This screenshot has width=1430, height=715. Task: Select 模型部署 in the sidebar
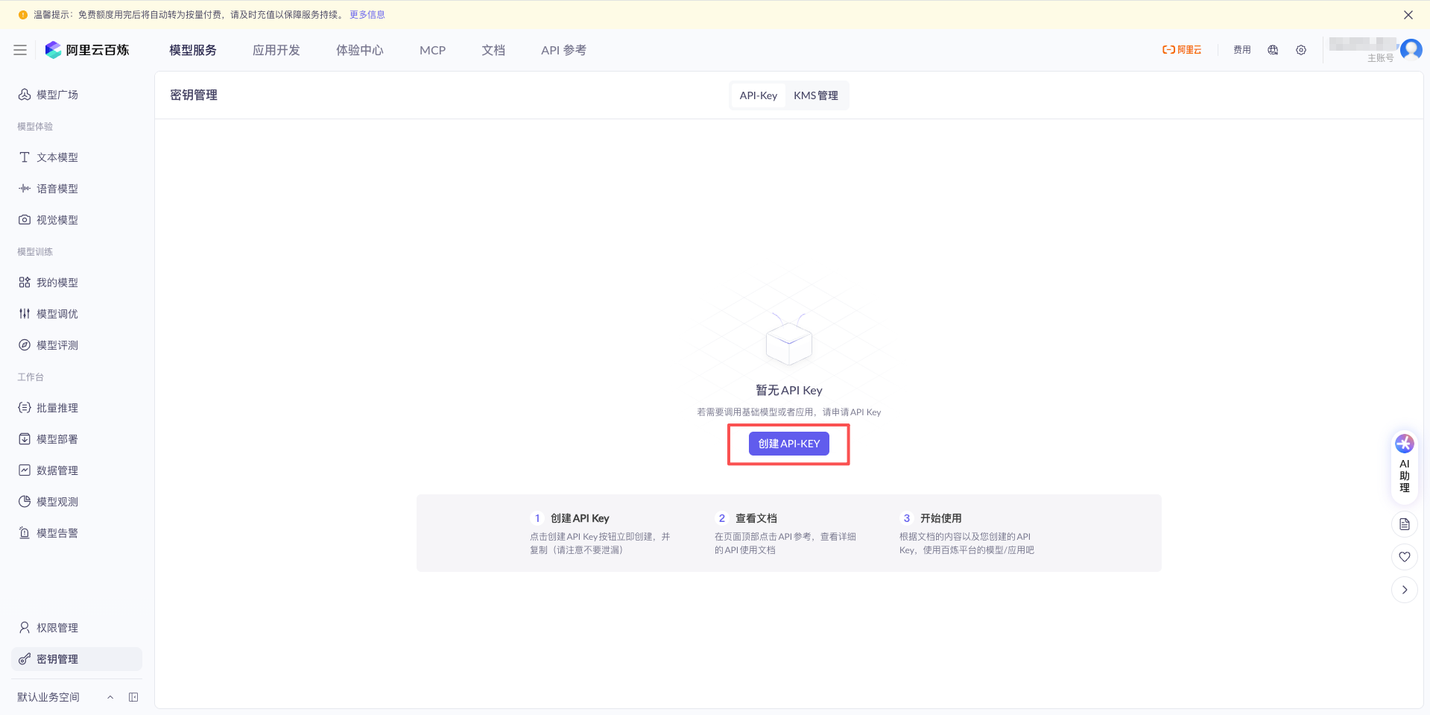click(x=57, y=438)
